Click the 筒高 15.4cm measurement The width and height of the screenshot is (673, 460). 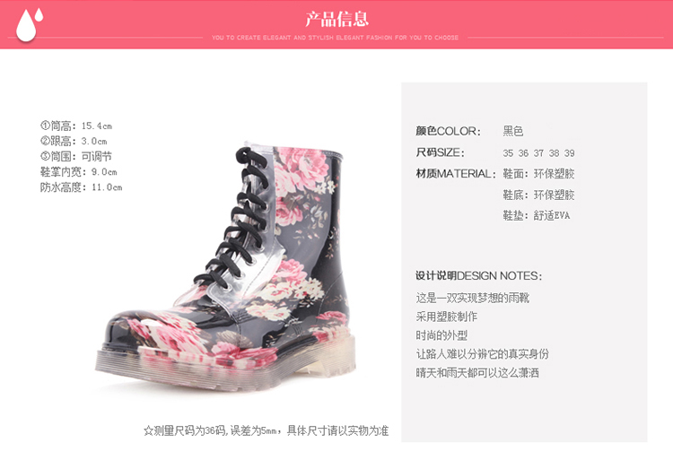click(76, 126)
